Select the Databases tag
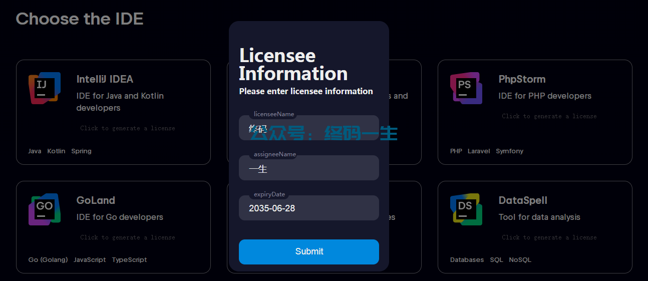The height and width of the screenshot is (281, 648). pyautogui.click(x=467, y=260)
